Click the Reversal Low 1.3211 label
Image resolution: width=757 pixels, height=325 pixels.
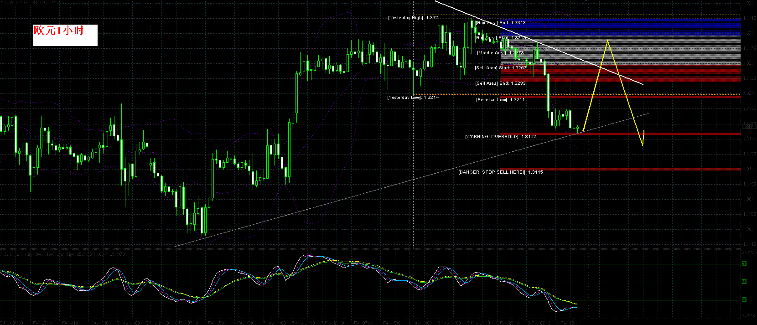point(500,100)
